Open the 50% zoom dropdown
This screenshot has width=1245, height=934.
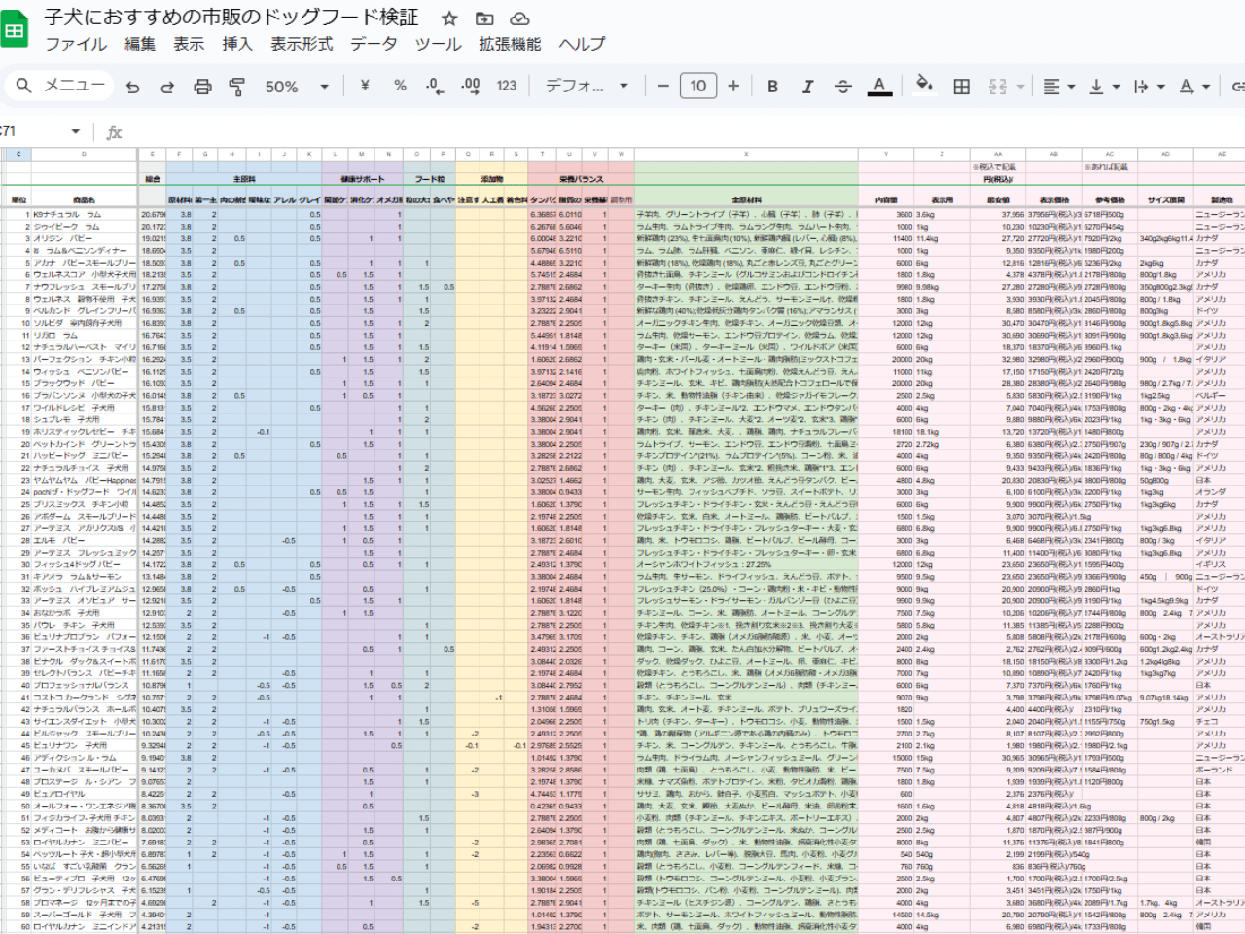[x=297, y=87]
